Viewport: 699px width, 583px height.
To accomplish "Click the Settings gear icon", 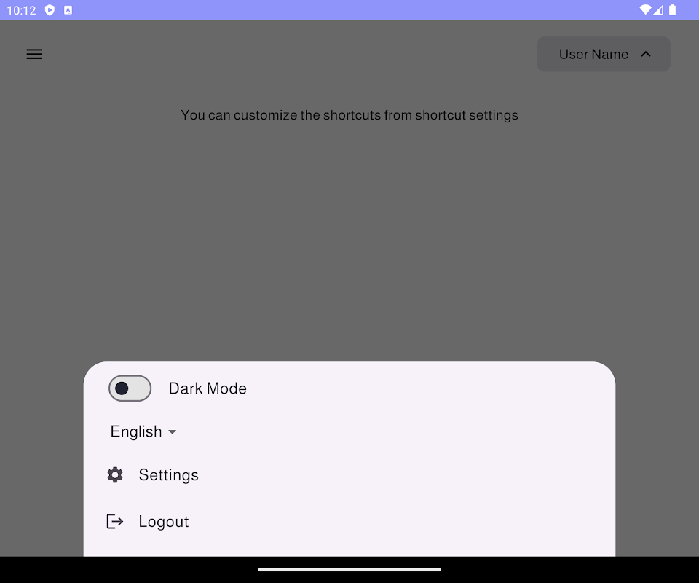I will [x=115, y=474].
